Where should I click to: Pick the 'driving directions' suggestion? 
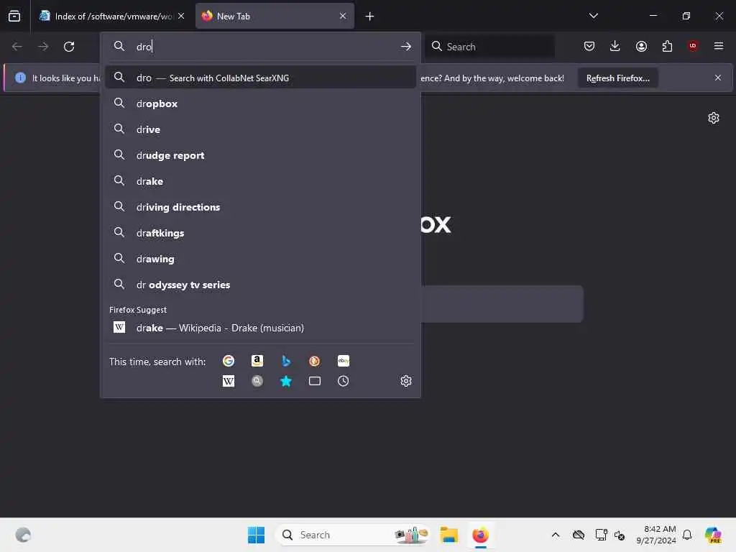(260, 206)
